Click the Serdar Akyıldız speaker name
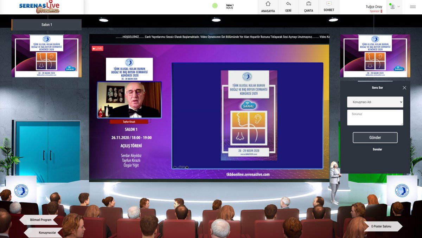Viewport: 422px width, 238px height. pos(130,155)
